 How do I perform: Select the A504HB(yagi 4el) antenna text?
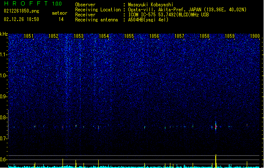click(x=148, y=20)
